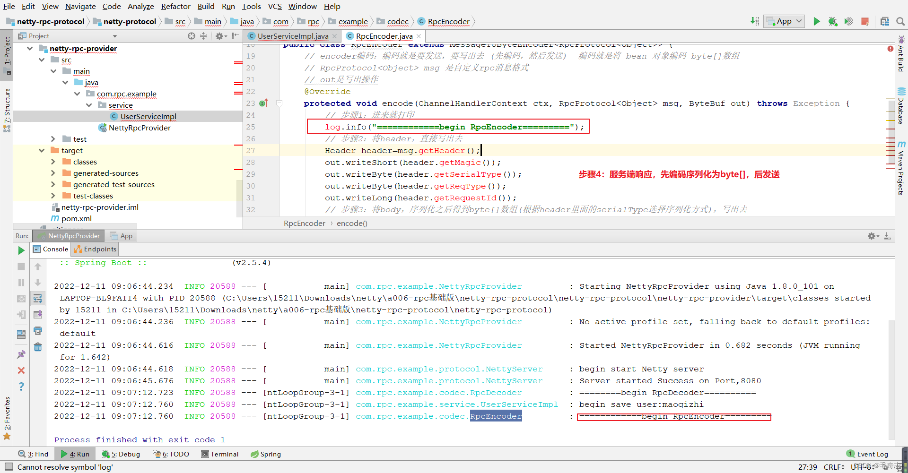Click the down arrow in console toolbar
Screen dimensions: 908x473
(38, 283)
